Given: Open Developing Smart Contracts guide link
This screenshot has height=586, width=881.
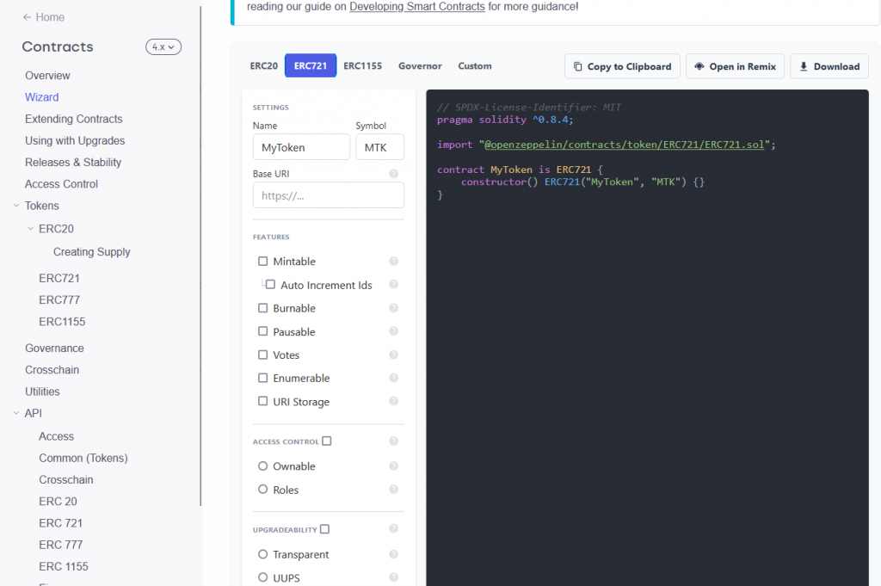Looking at the screenshot, I should coord(417,7).
